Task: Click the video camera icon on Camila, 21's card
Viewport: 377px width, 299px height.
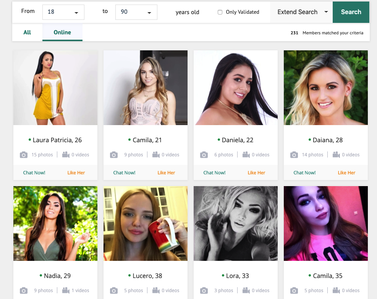Action: tap(156, 155)
